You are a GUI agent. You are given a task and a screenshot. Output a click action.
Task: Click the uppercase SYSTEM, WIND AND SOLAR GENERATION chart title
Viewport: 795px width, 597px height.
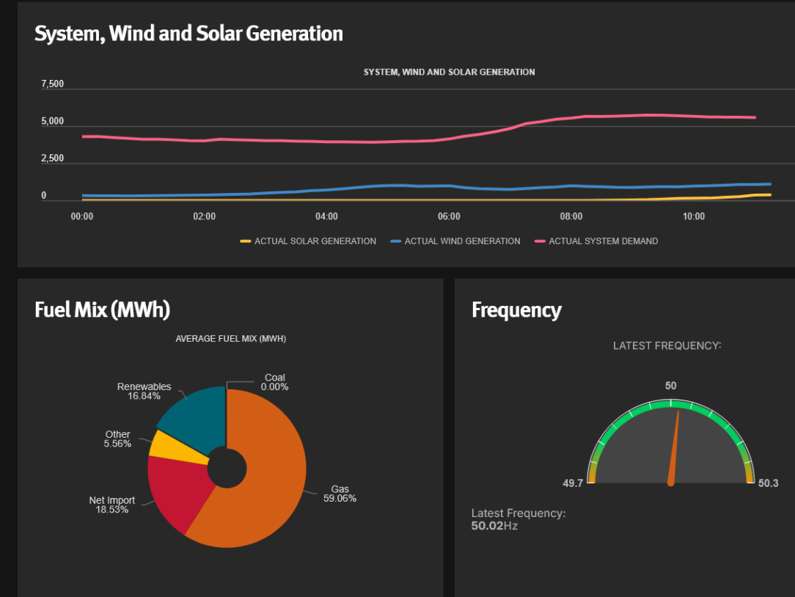click(x=450, y=73)
